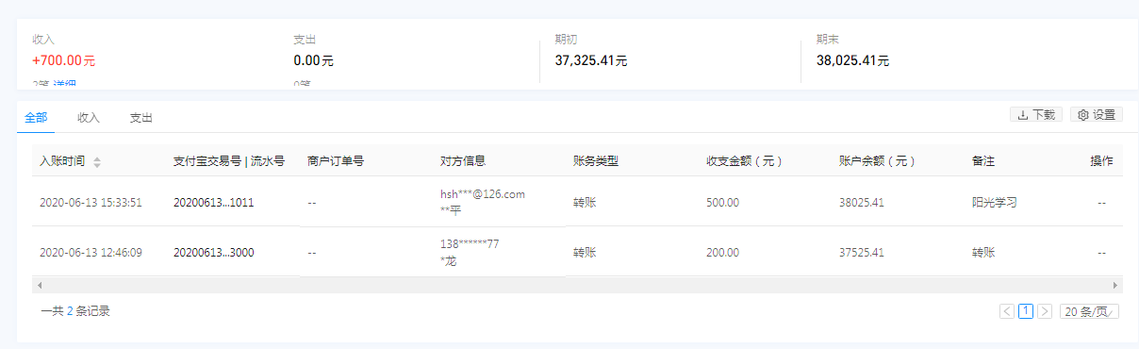Click the 账户余额 column header
1139x349 pixels.
click(x=877, y=161)
